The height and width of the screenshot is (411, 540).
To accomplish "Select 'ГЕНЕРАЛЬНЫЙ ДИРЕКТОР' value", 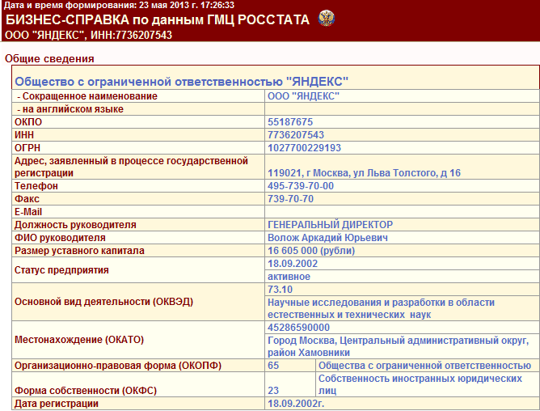I will click(x=331, y=225).
